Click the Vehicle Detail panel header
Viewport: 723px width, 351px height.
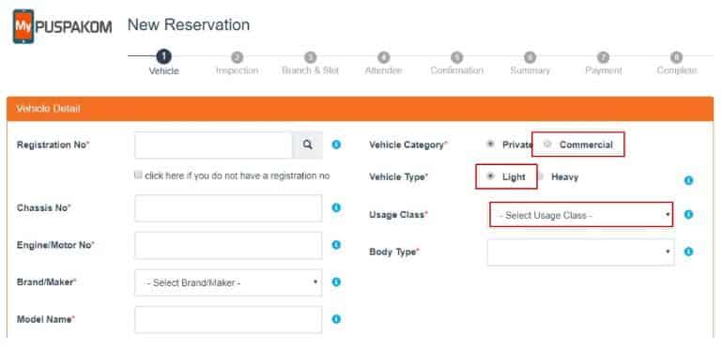coord(361,109)
